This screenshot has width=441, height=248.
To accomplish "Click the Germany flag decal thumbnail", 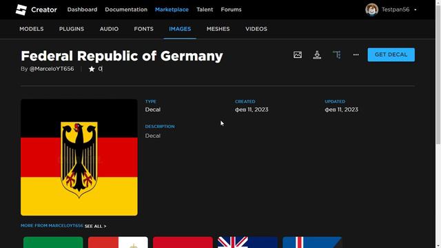I will pos(79,157).
